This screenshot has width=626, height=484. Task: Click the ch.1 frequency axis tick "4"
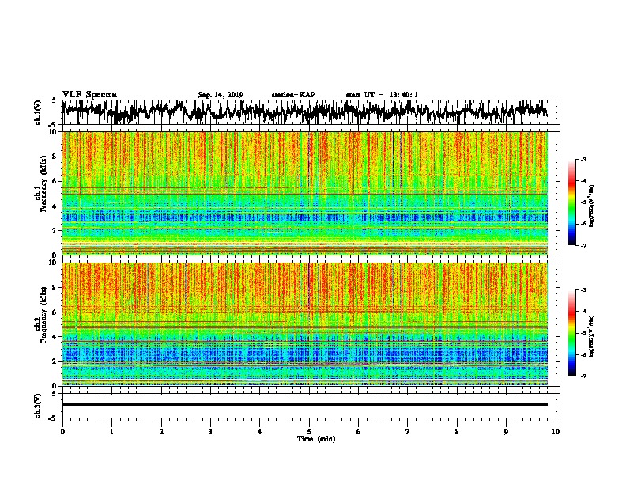(55, 206)
